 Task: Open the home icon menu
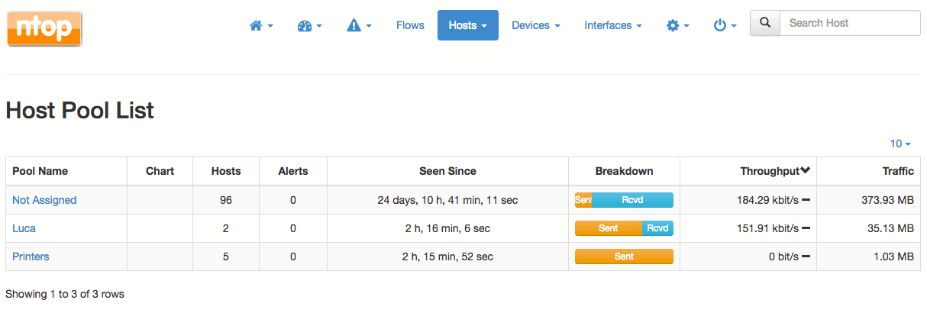point(261,25)
